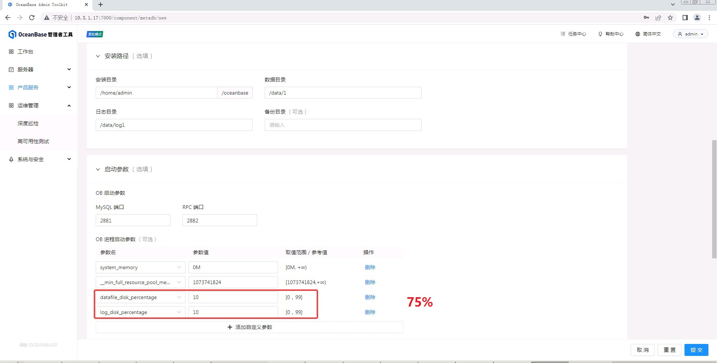Expand the 产品服务 menu
The image size is (717, 363).
point(69,87)
